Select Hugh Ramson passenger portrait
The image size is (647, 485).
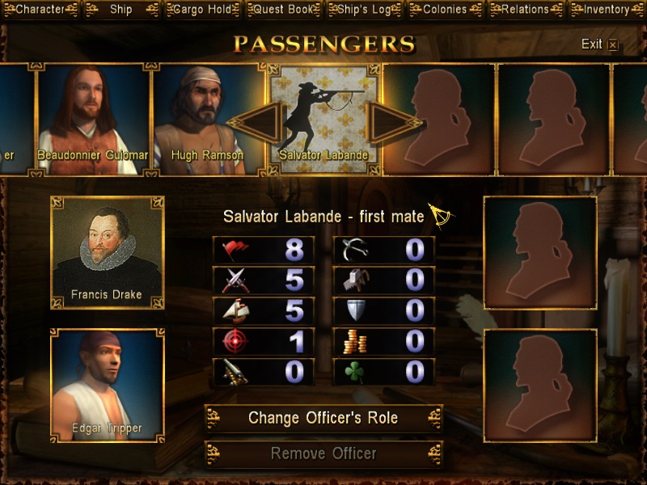click(x=208, y=120)
